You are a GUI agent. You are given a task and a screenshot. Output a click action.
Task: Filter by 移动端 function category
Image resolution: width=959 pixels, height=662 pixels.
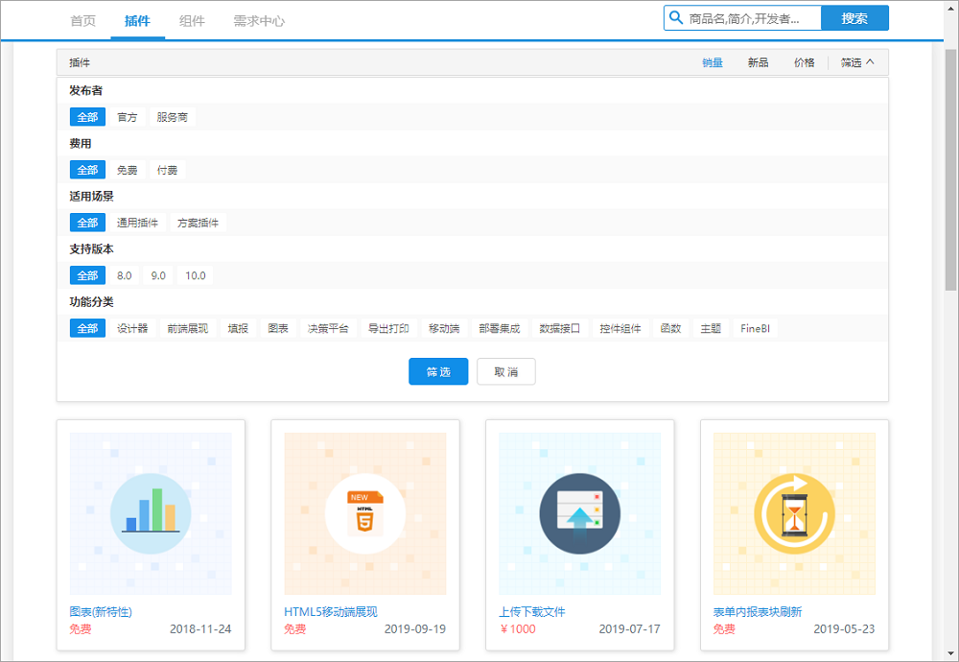pyautogui.click(x=444, y=328)
